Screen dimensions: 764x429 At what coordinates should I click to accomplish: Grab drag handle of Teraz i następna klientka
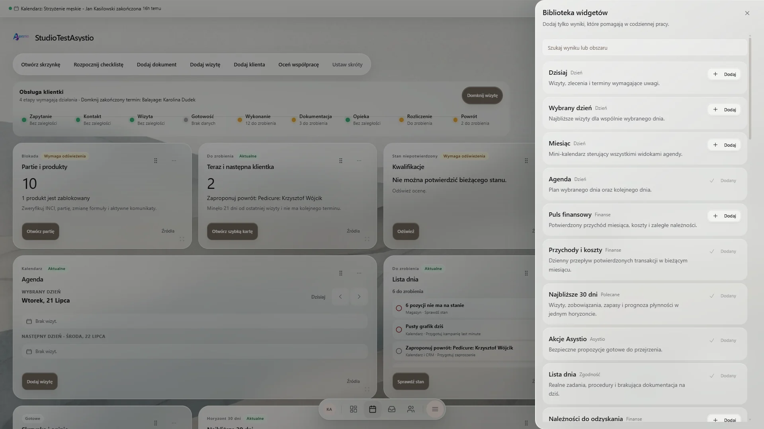341,161
